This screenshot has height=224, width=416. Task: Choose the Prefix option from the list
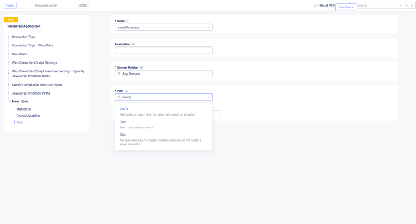pyautogui.click(x=124, y=109)
